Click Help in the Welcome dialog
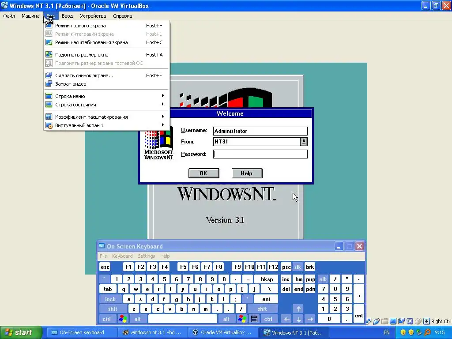The height and width of the screenshot is (339, 452). [x=247, y=173]
